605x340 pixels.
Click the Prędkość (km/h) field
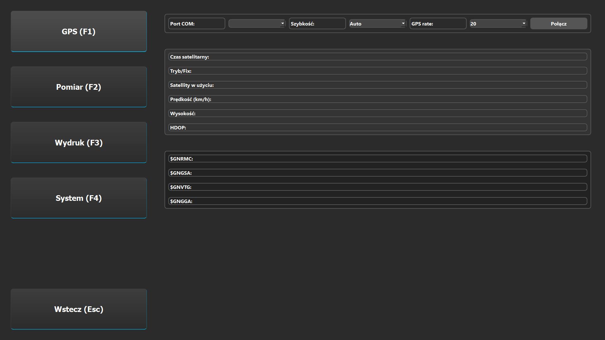pyautogui.click(x=377, y=99)
